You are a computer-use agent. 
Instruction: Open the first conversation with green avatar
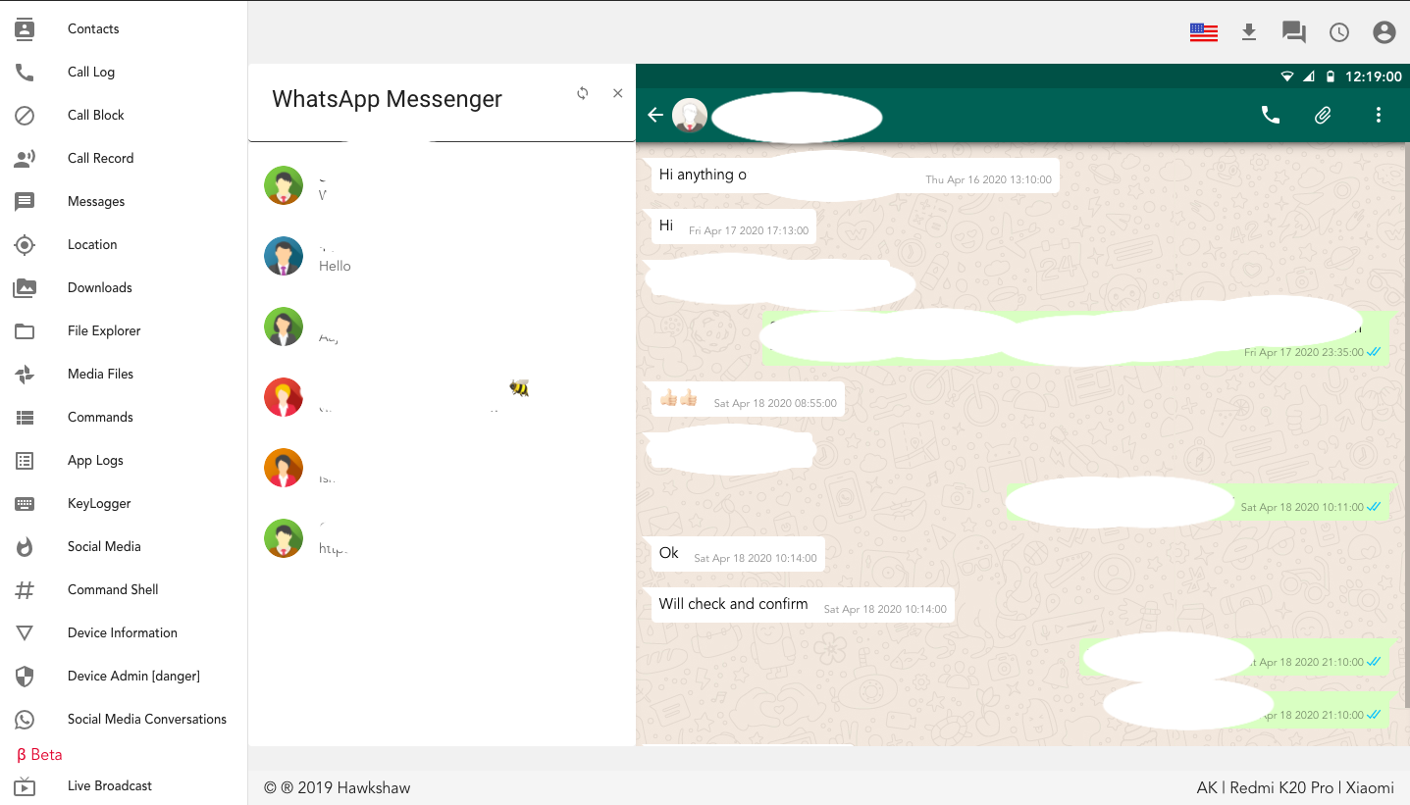coord(442,185)
